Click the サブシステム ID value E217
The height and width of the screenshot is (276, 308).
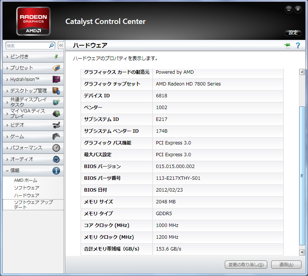coord(162,119)
